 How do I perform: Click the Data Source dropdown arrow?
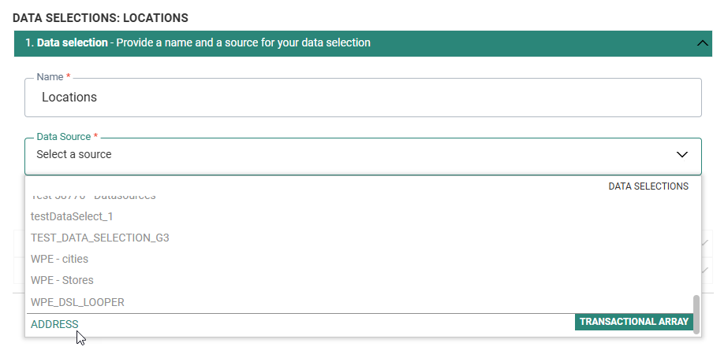[x=682, y=155]
